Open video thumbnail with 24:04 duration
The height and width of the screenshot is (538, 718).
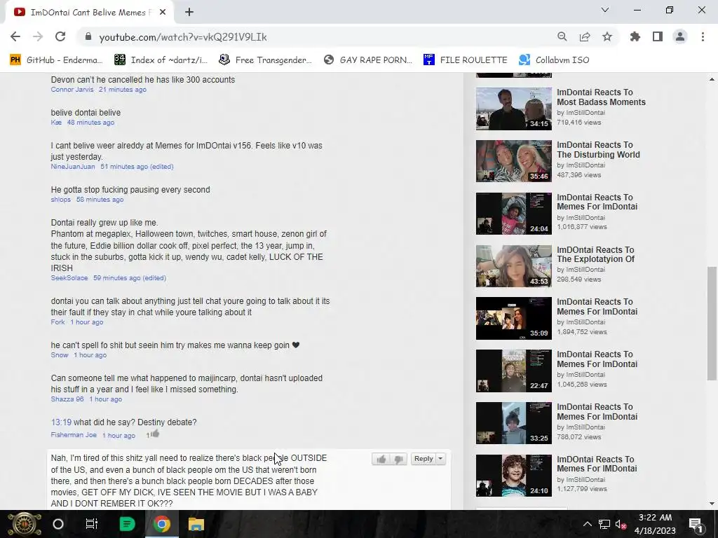click(514, 214)
